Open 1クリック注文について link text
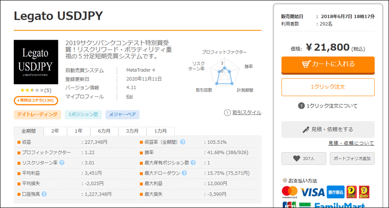Viewport: 389px width, 208px height. pos(332,106)
